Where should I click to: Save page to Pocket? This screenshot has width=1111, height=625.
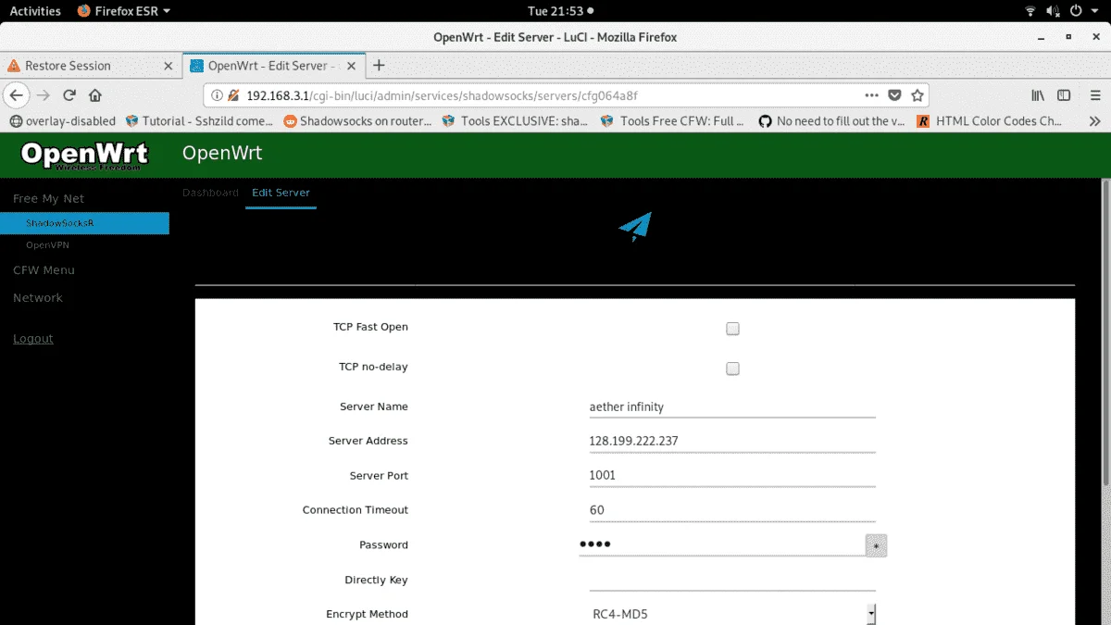pyautogui.click(x=894, y=95)
